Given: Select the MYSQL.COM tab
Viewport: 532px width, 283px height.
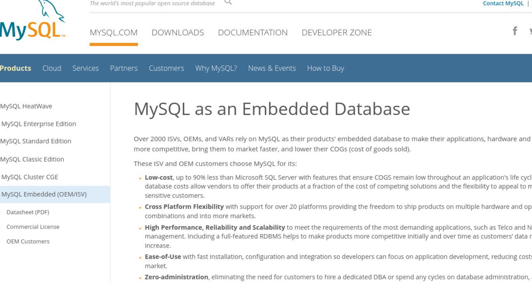Looking at the screenshot, I should (114, 33).
